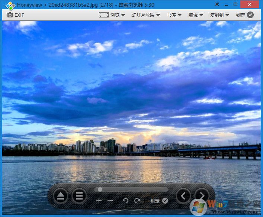This screenshot has width=263, height=217.
Task: Go to the previous image
Action: pyautogui.click(x=183, y=195)
